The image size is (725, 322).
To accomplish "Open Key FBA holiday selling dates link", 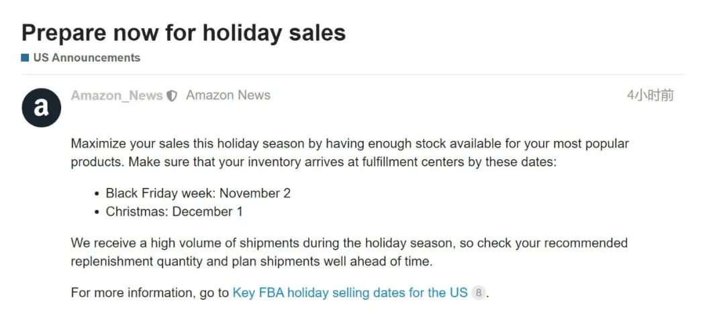I will point(350,293).
